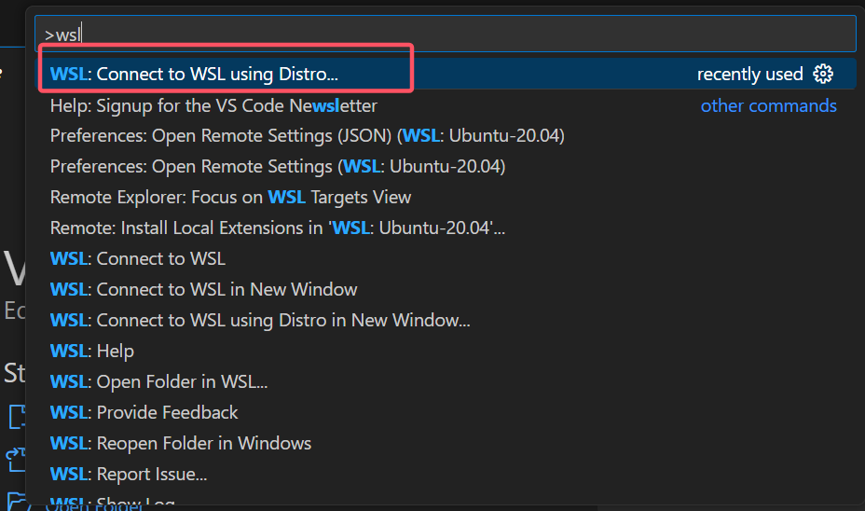
Task: Select Preferences: Open Remote Settings (WSL: Ubuntu-20.04)
Action: [446, 167]
